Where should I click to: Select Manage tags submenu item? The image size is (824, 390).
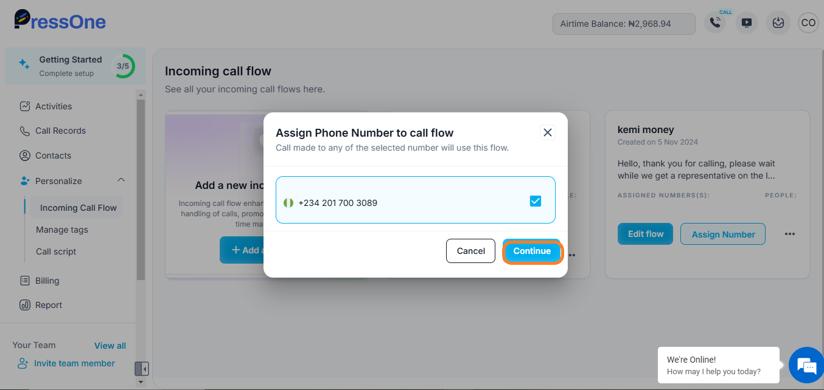click(62, 230)
